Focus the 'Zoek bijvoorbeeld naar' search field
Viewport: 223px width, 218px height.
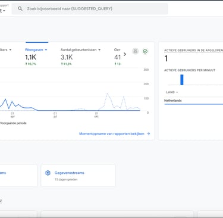pos(90,9)
